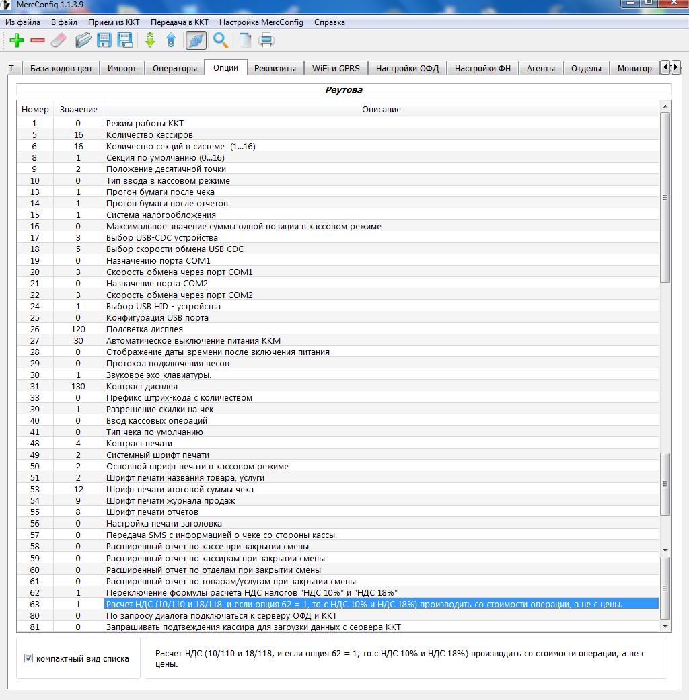Click the list scrollbar down arrow
689x700 pixels.
pyautogui.click(x=665, y=626)
